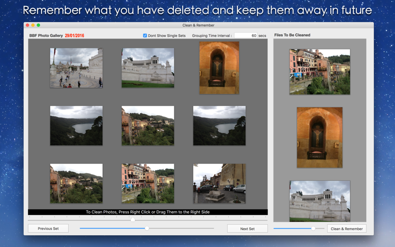
Task: Click colorful buildings photo in Files To Be Cleaned
Action: 319,72
